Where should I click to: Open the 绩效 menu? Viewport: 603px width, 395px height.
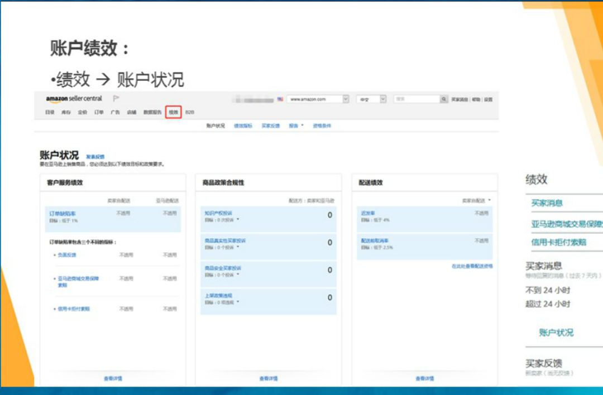pyautogui.click(x=174, y=112)
